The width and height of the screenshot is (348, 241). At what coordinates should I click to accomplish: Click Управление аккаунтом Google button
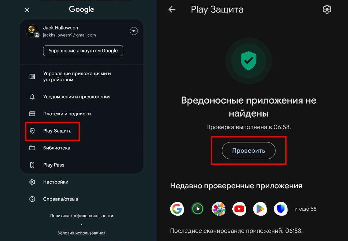(83, 51)
